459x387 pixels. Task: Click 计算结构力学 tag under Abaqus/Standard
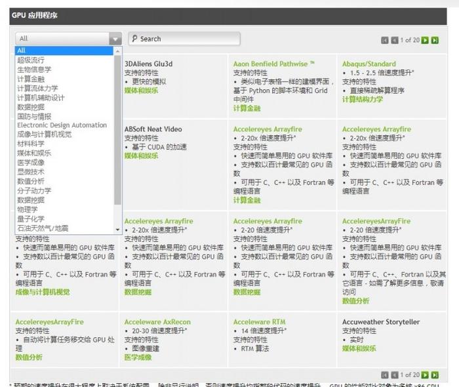[363, 100]
